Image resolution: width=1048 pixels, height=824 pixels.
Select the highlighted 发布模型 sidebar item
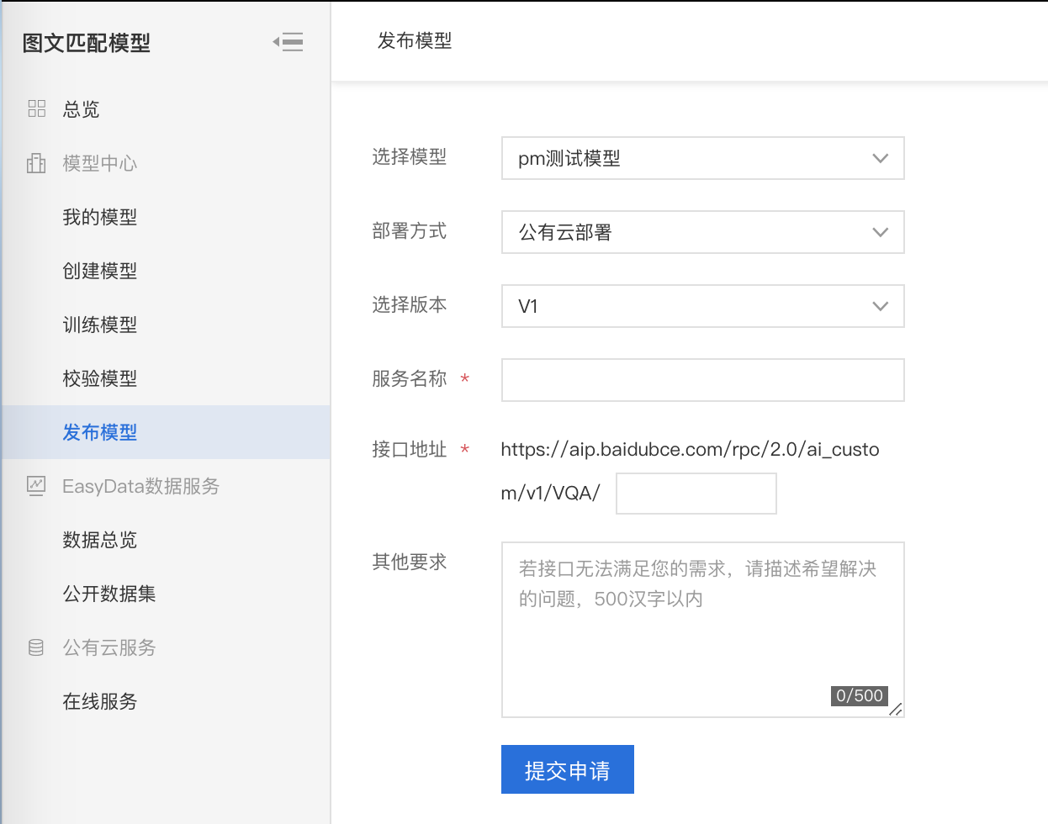click(x=166, y=432)
